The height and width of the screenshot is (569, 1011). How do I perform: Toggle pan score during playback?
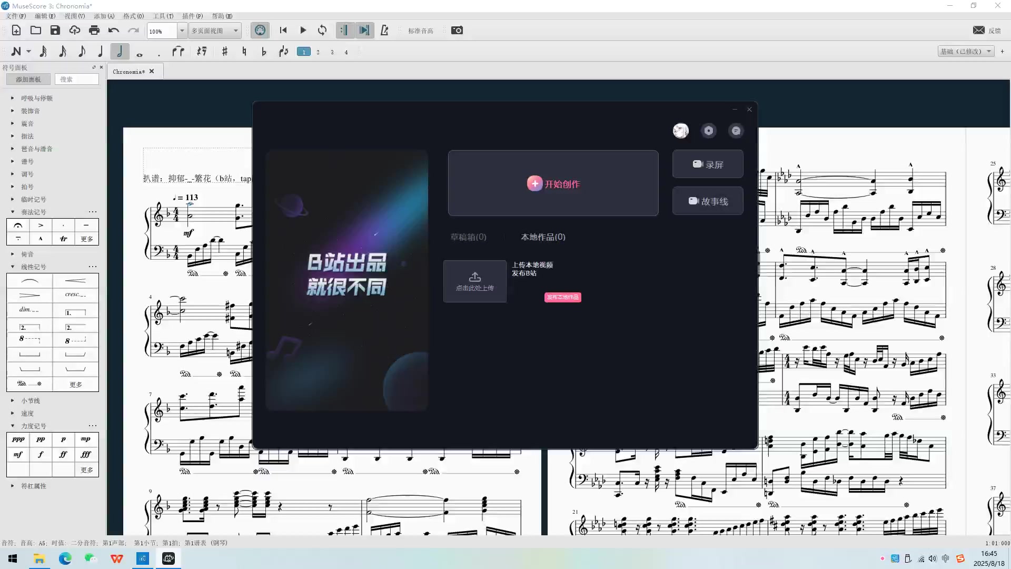coord(364,31)
